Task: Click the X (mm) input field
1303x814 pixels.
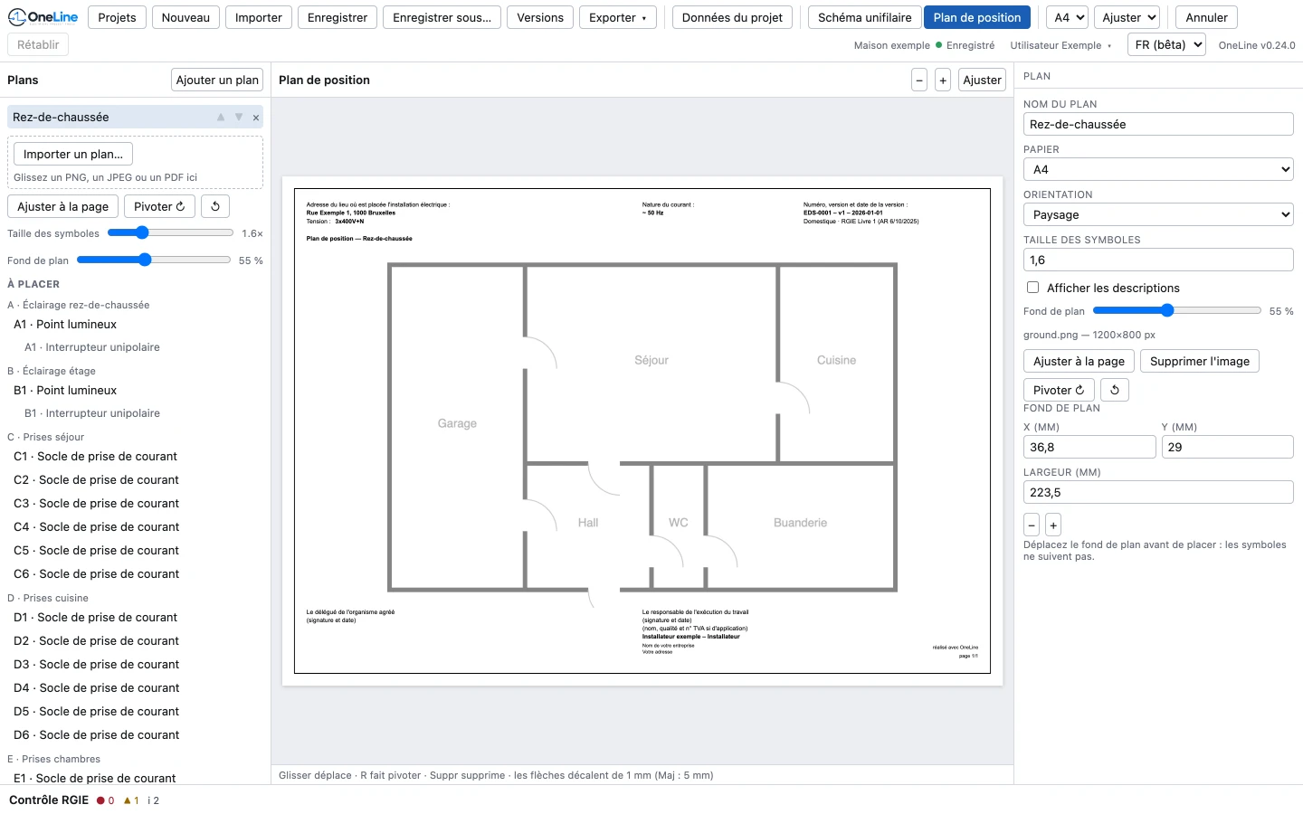Action: (1089, 447)
